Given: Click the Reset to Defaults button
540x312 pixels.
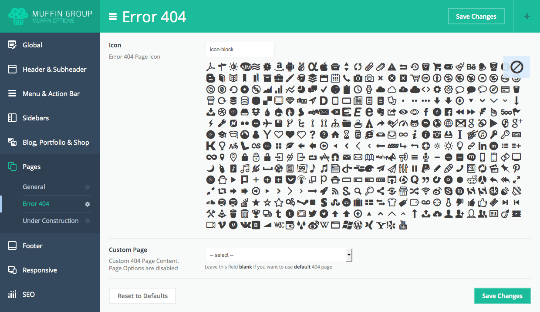Looking at the screenshot, I should [142, 296].
